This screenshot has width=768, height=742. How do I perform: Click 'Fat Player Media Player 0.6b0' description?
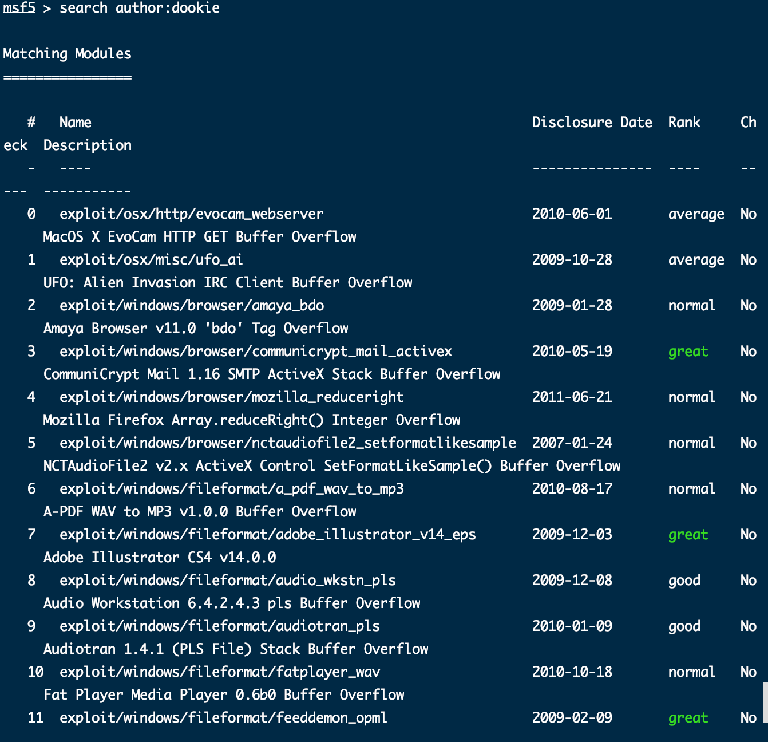pyautogui.click(x=224, y=695)
